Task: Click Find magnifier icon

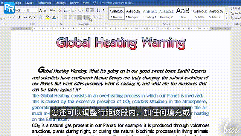Action: (x=232, y=8)
